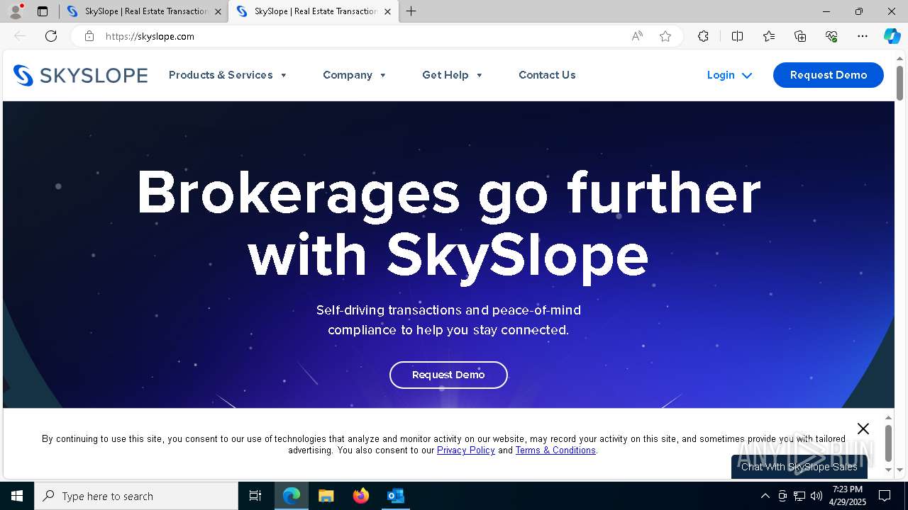Open volume control icon

point(816,496)
